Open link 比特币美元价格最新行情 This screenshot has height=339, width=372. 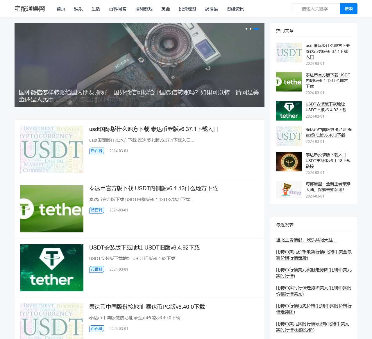tap(314, 255)
